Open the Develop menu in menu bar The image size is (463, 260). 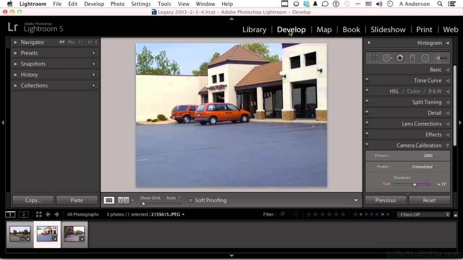[x=94, y=4]
